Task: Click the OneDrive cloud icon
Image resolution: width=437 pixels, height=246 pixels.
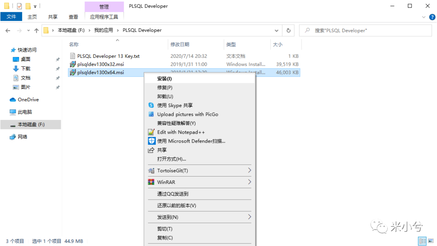Action: [x=13, y=100]
